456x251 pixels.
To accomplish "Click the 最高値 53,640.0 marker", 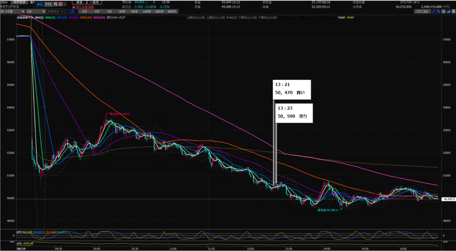I will tap(119, 114).
